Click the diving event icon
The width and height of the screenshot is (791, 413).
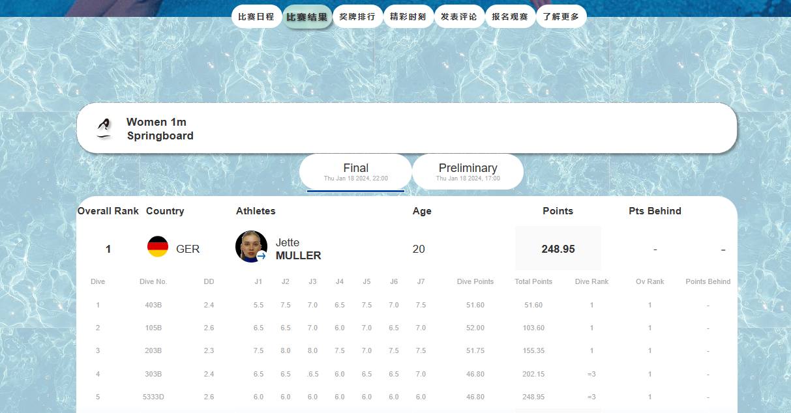click(104, 128)
